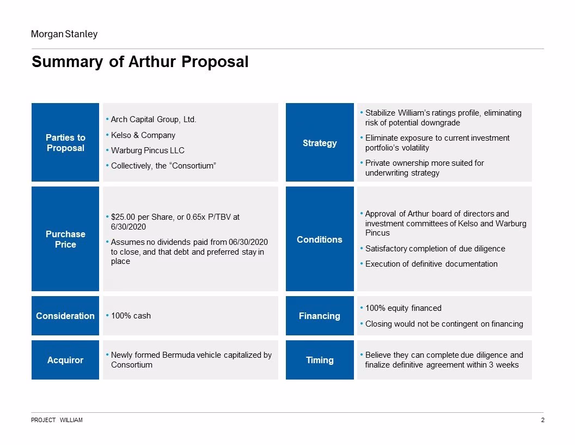
Task: Click 'Private ownership more suited' bullet
Action: point(424,168)
